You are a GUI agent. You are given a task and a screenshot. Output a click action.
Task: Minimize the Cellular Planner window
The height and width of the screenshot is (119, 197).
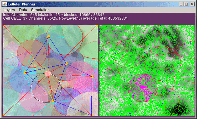(181, 4)
